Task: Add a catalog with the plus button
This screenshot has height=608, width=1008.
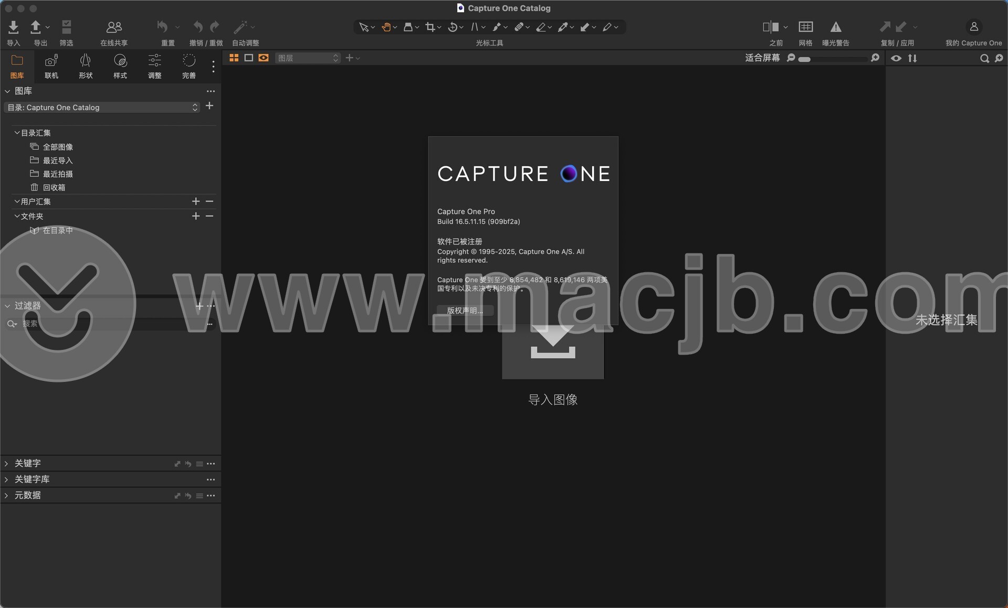Action: pyautogui.click(x=209, y=106)
